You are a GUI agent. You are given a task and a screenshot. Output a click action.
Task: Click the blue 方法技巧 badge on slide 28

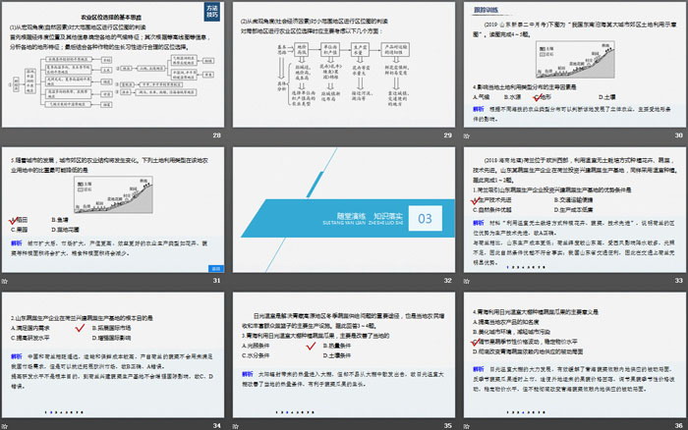[212, 12]
